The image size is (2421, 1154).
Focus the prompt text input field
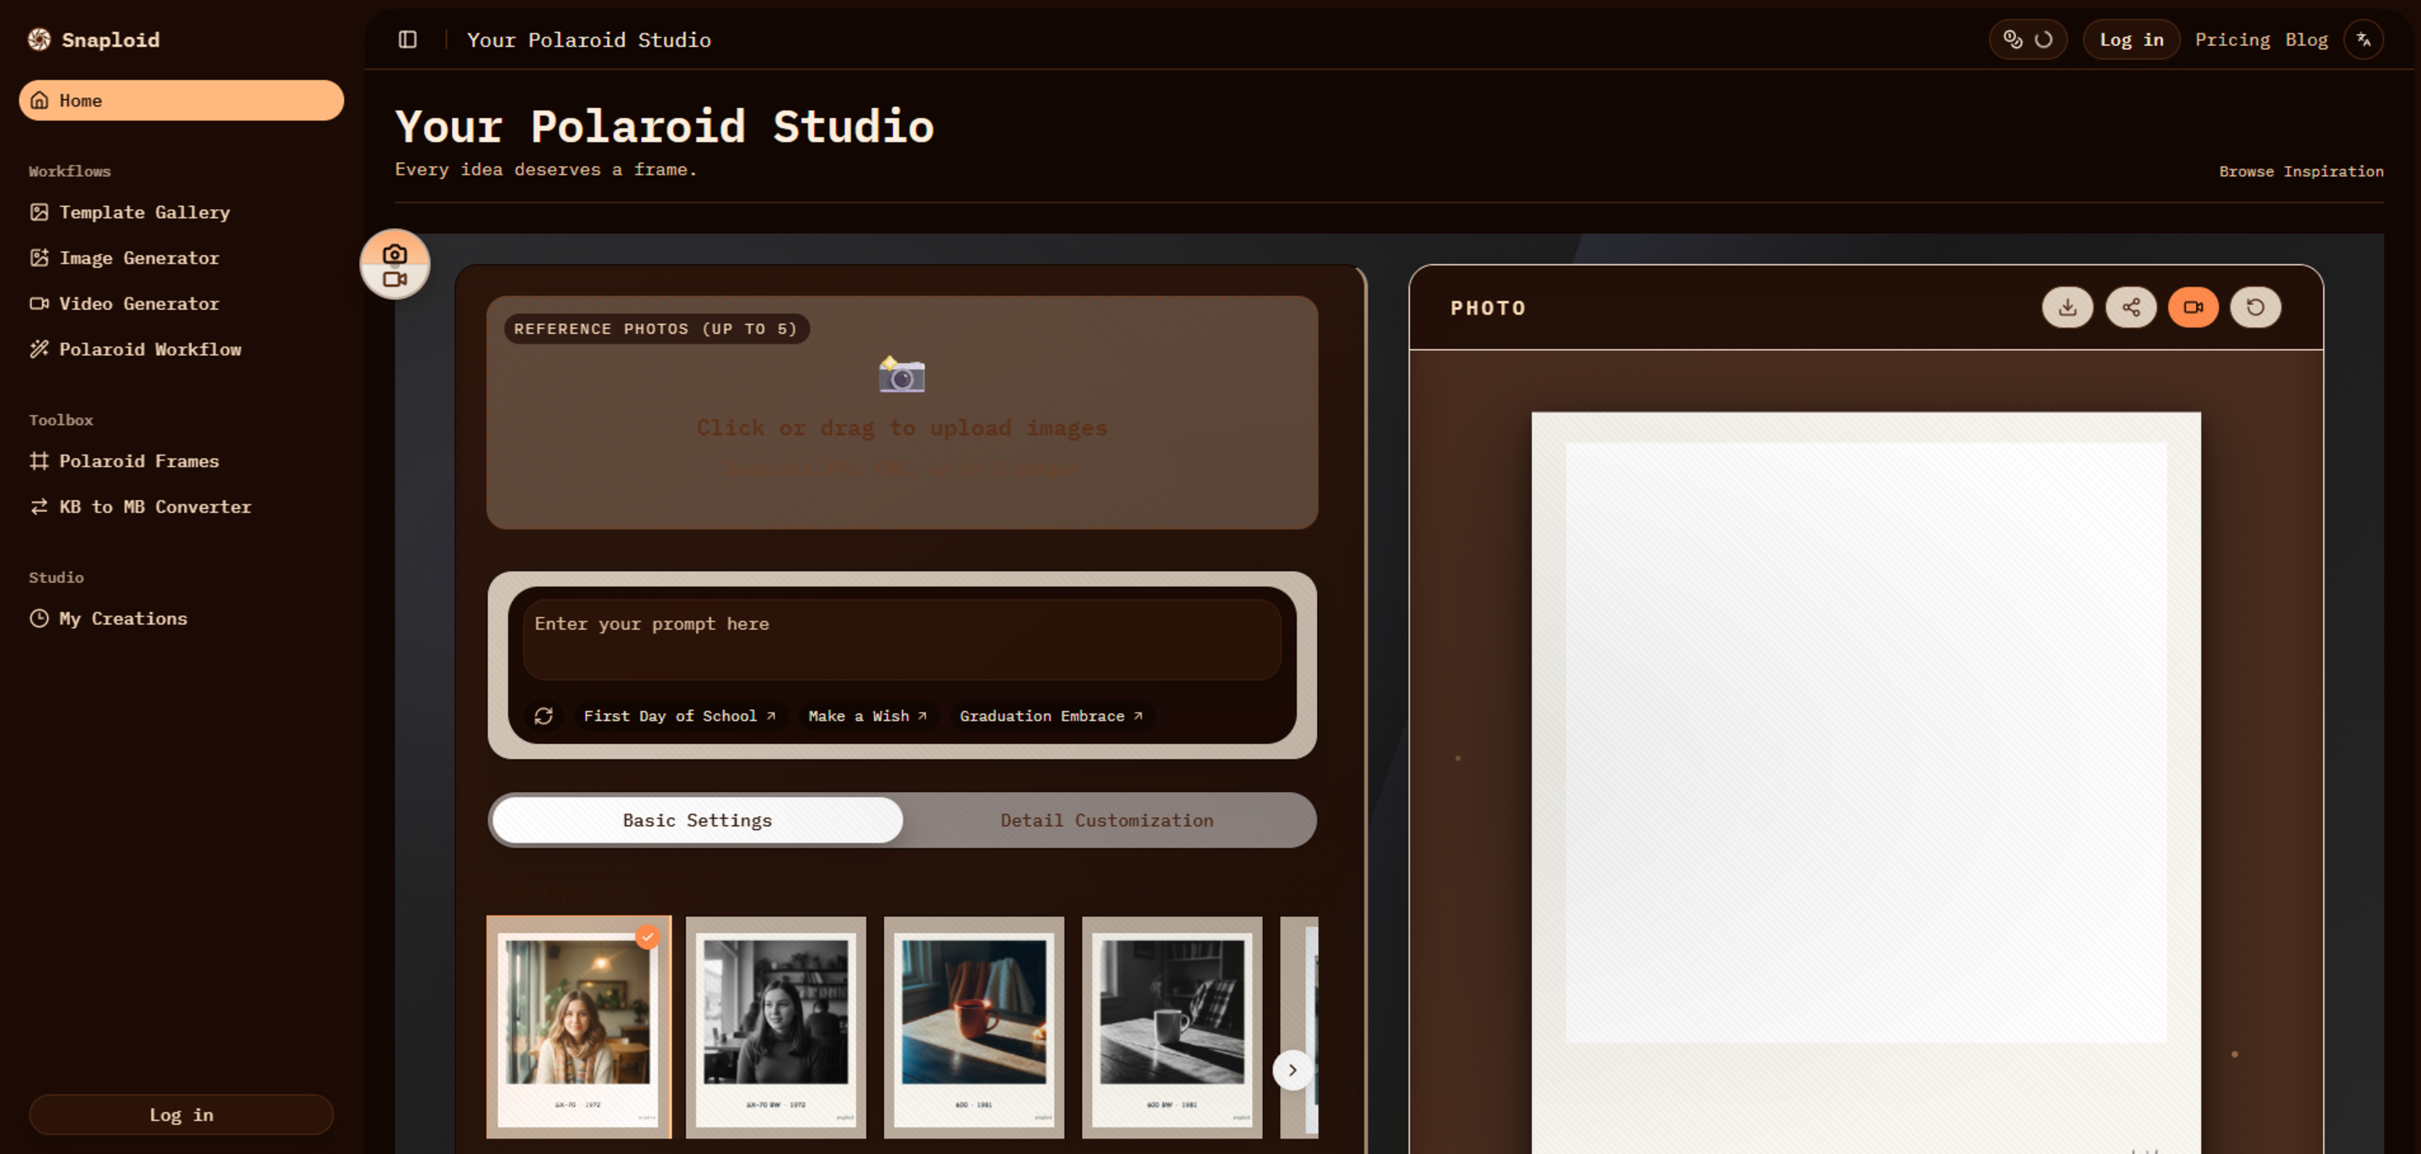tap(902, 640)
